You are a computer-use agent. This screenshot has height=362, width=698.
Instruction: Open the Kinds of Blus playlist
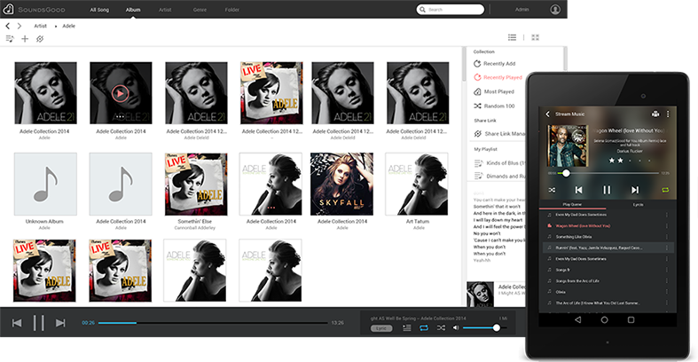point(500,163)
